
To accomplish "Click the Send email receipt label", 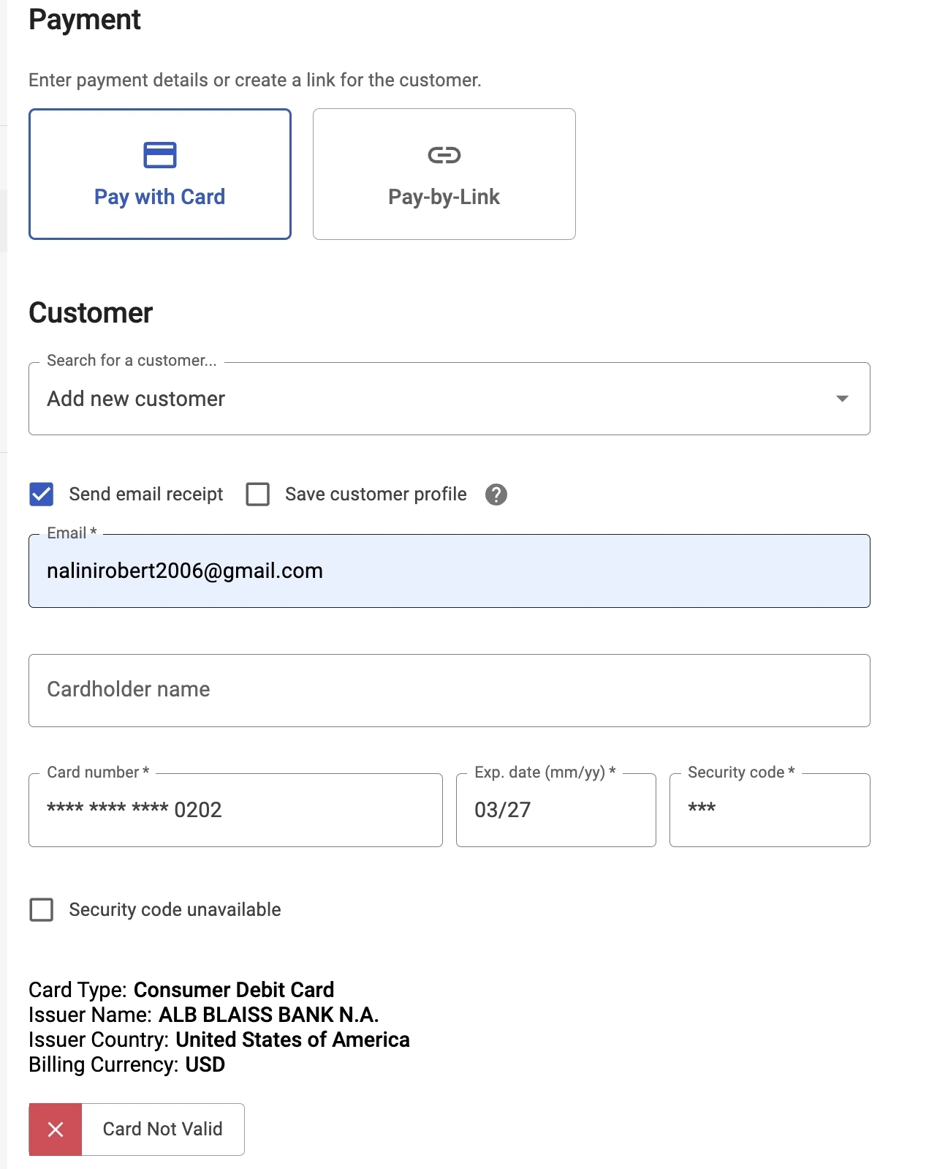I will pos(146,495).
